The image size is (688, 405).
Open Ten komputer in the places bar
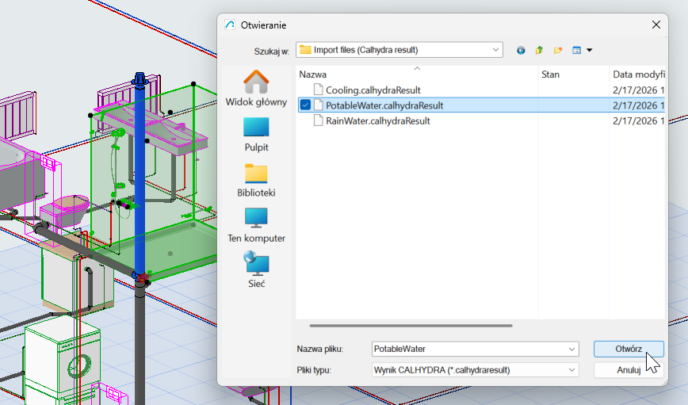tap(256, 226)
